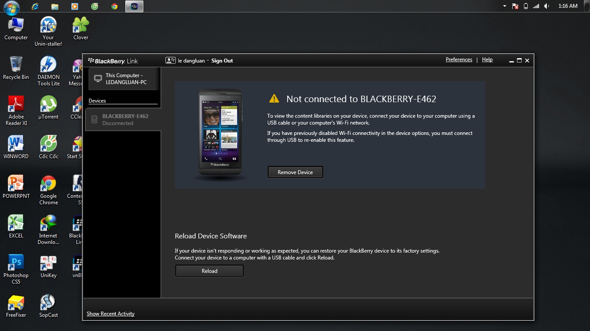Close the BlackBerry Link window
590x331 pixels.
pos(527,61)
